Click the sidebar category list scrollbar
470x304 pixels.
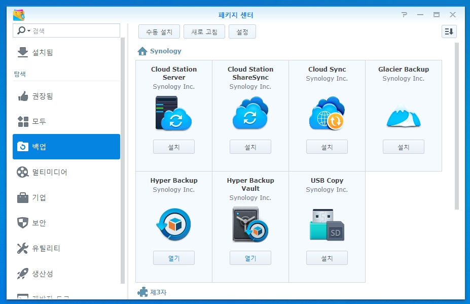coord(123,160)
